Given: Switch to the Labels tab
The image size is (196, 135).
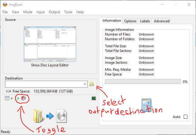Looking at the screenshot, I should point(145,21).
